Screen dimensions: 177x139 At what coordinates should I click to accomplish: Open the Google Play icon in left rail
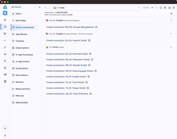click(x=5, y=34)
